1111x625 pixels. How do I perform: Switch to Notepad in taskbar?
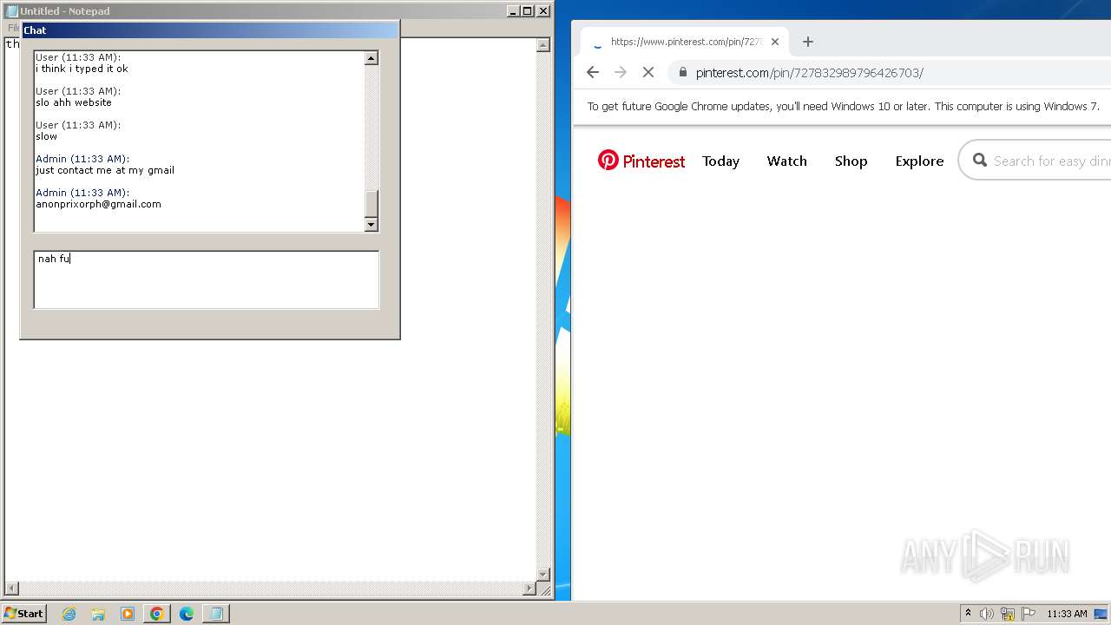click(215, 614)
